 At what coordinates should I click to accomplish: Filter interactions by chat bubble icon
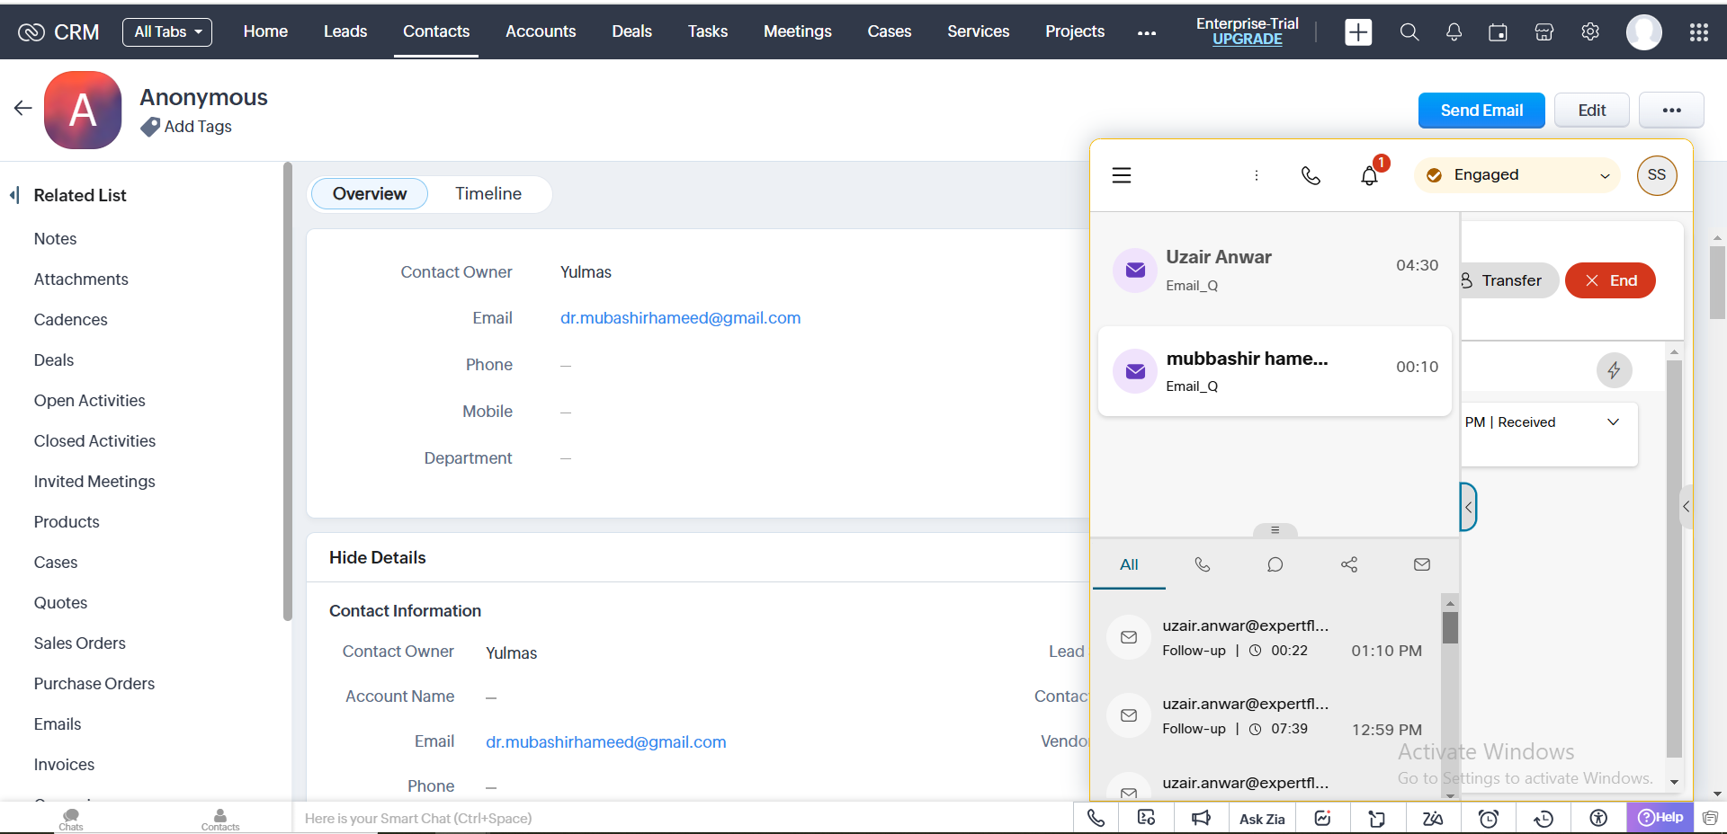point(1275,564)
